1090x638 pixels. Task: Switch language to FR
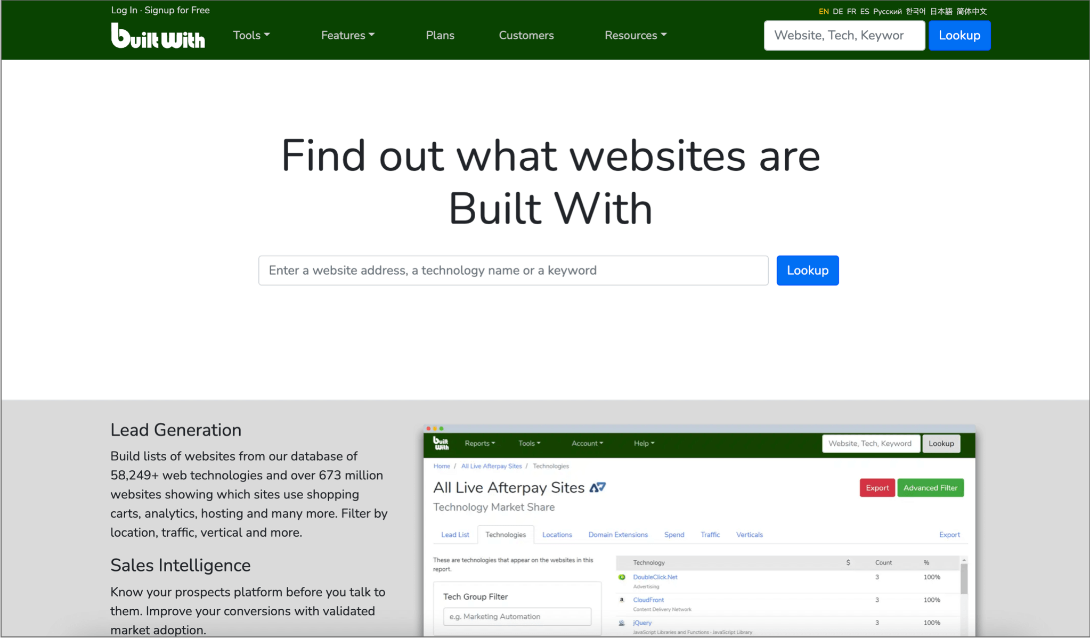[851, 11]
